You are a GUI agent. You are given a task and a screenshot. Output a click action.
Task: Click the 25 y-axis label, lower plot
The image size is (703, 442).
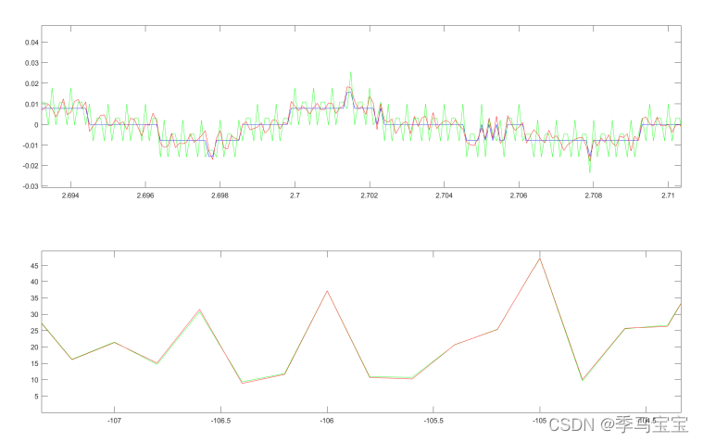(34, 331)
